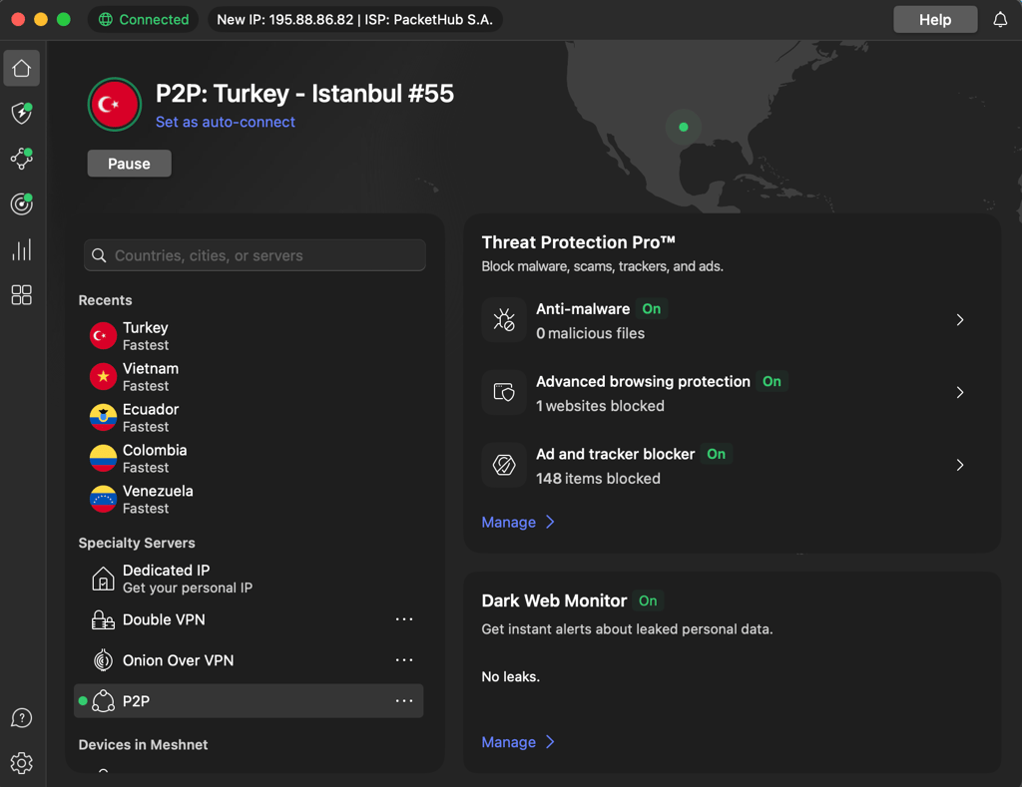Connect to Ecuador Fastest in Recents
This screenshot has width=1022, height=787.
pyautogui.click(x=249, y=418)
